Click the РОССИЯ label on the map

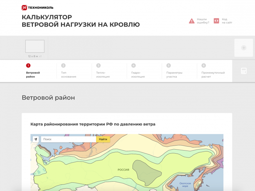[x=123, y=170]
